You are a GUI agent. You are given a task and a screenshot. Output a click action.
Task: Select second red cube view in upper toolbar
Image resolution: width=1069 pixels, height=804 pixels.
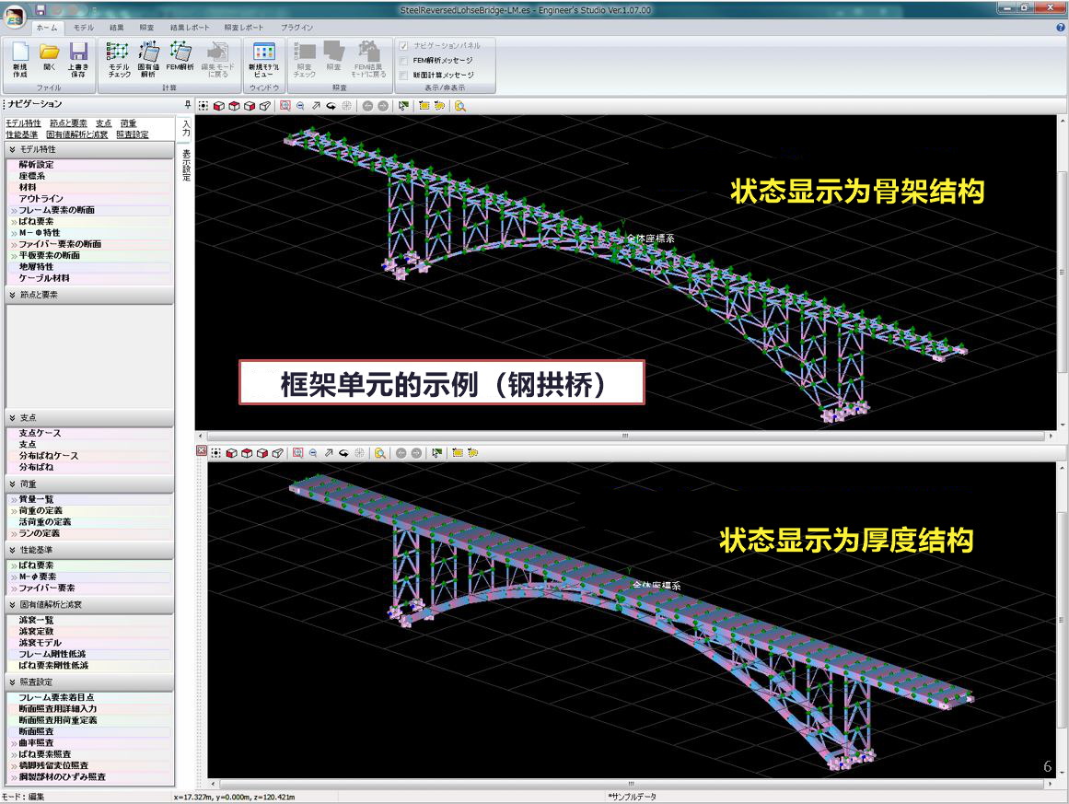point(234,106)
